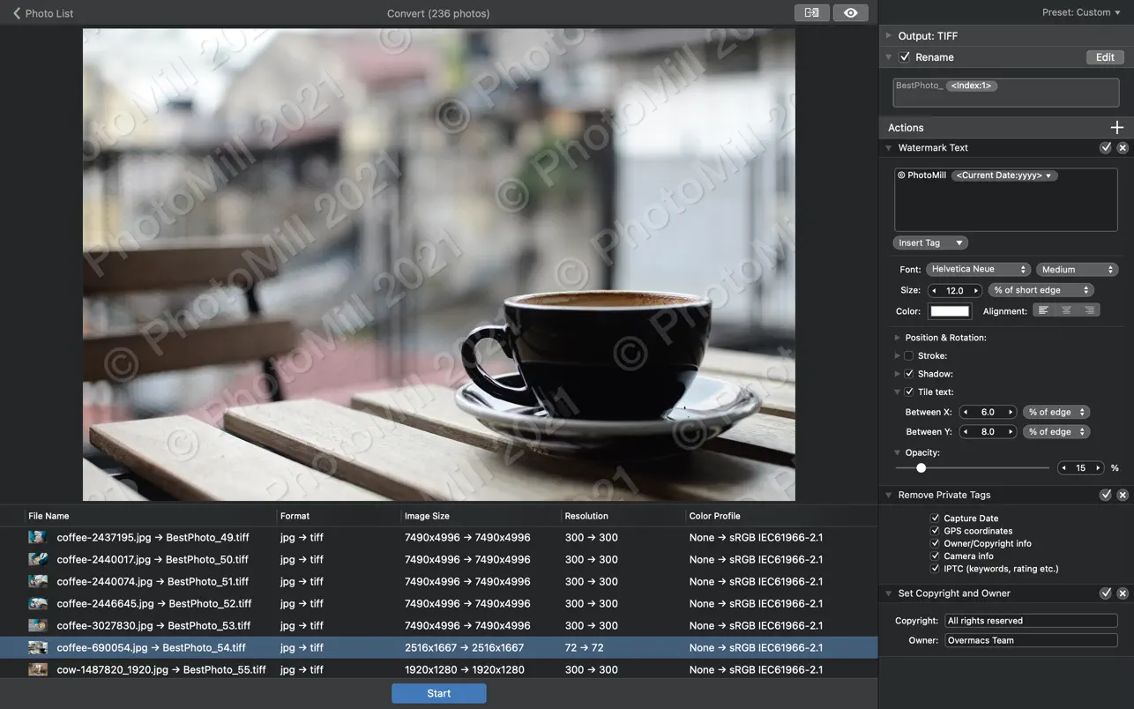Click the Start conversion button

click(438, 693)
